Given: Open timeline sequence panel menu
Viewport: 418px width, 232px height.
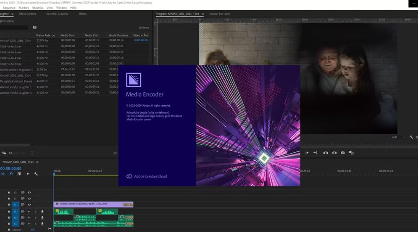Looking at the screenshot, I should tap(37, 162).
